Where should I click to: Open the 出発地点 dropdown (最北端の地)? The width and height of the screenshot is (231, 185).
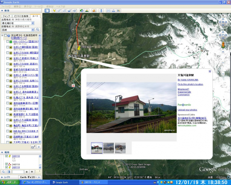pos(33,23)
